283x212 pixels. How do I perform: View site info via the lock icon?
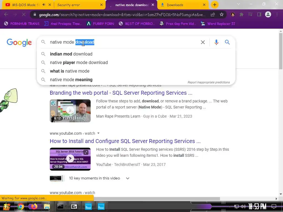(x=35, y=15)
